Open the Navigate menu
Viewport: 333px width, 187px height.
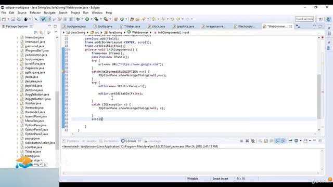coord(49,12)
